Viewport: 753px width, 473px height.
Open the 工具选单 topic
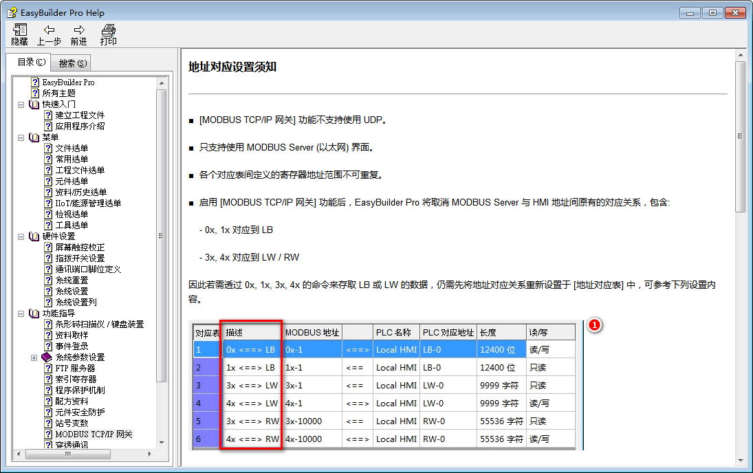[72, 225]
